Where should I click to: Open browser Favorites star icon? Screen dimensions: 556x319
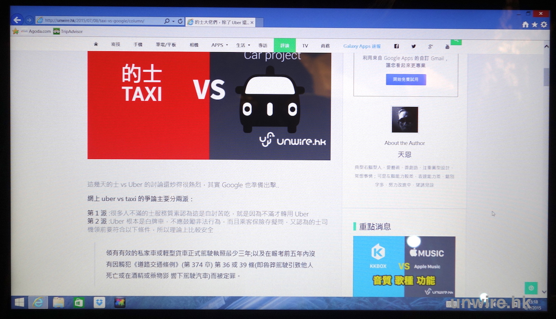(x=535, y=25)
